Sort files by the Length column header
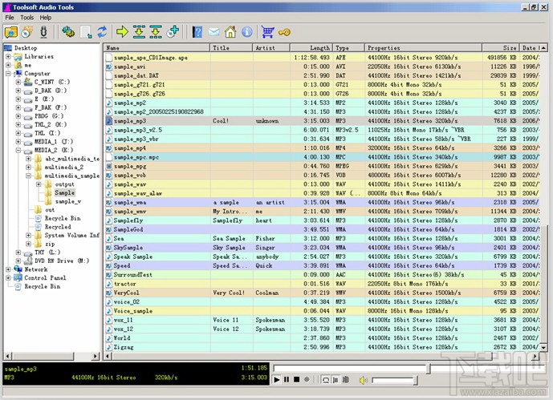 [319, 48]
